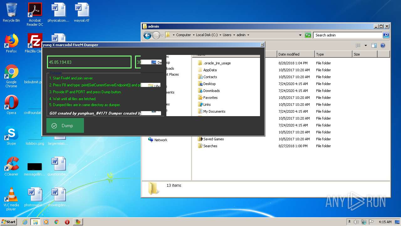Show hidden system tray icons
The width and height of the screenshot is (401, 226).
(349, 222)
